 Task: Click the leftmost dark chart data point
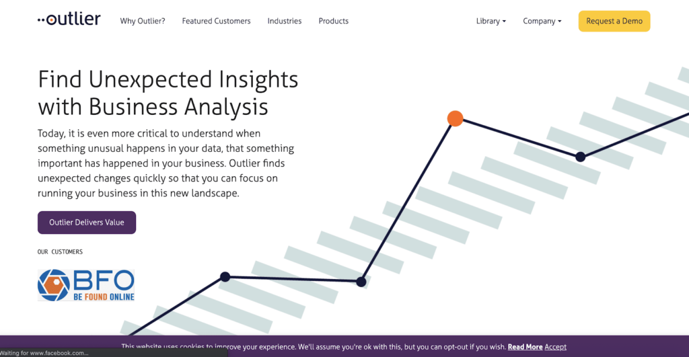(x=225, y=276)
